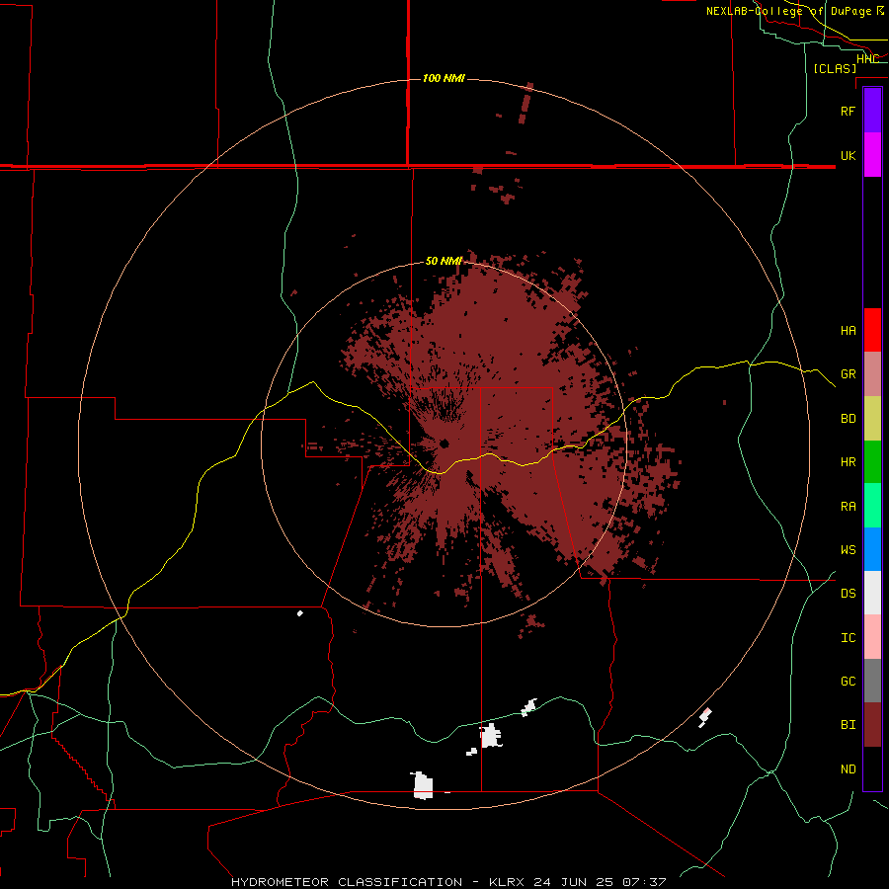Click the HA legend label
The height and width of the screenshot is (889, 889).
point(848,331)
